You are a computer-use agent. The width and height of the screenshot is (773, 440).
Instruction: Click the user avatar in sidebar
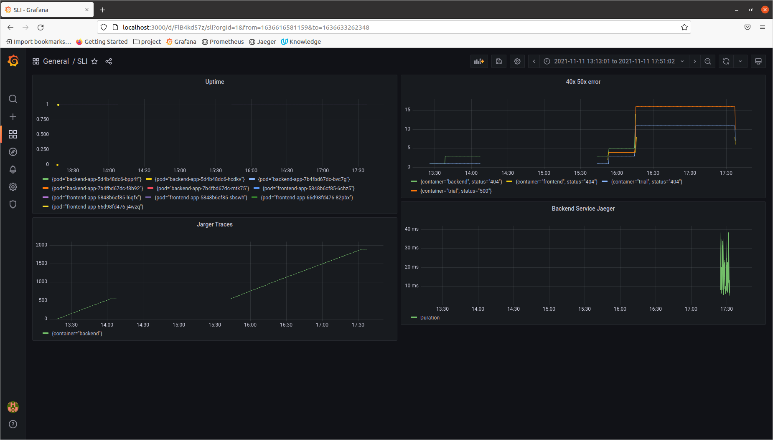(x=13, y=407)
